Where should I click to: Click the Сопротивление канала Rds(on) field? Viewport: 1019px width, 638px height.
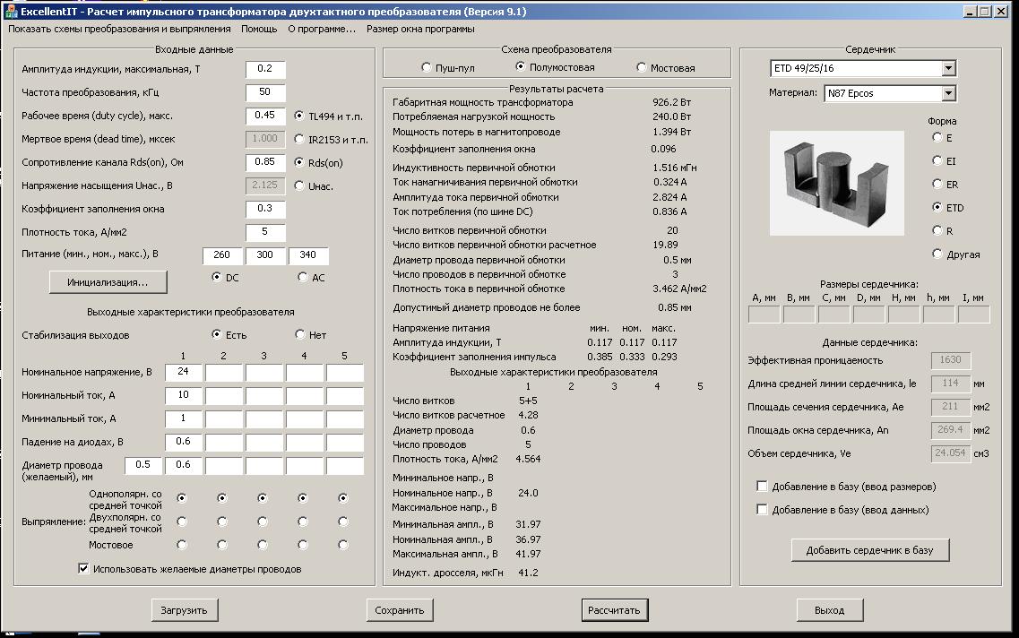[265, 162]
